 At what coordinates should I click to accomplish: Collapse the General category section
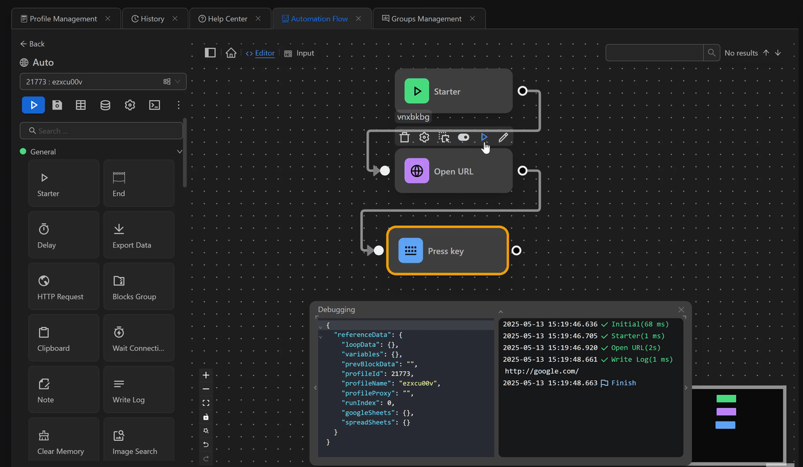pos(179,151)
